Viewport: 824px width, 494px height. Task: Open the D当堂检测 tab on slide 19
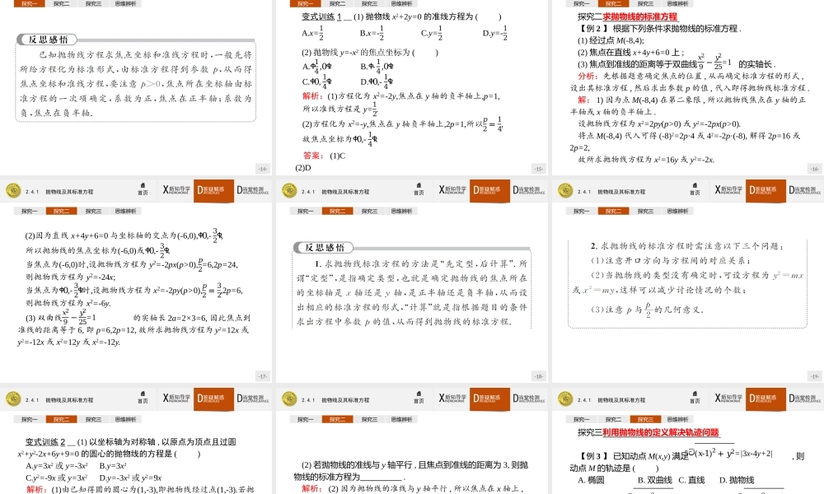804,189
